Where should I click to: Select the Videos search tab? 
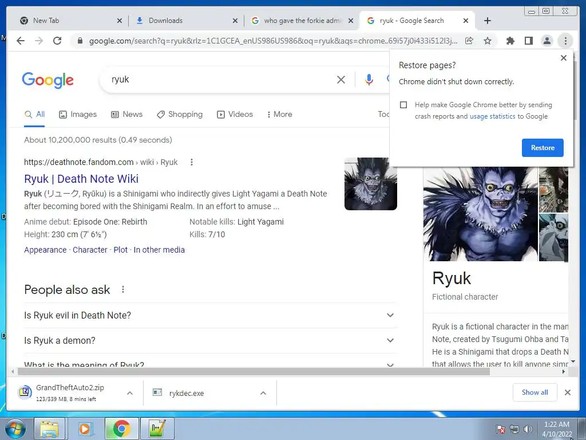(x=235, y=114)
